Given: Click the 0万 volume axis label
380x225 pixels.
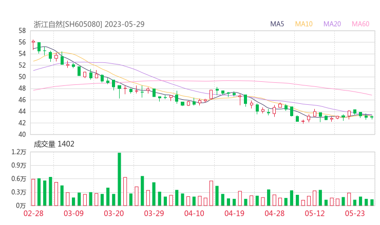Looking at the screenshot, I should point(21,206).
